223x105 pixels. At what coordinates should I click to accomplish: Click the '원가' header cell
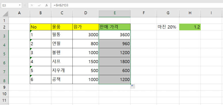(x=86, y=27)
